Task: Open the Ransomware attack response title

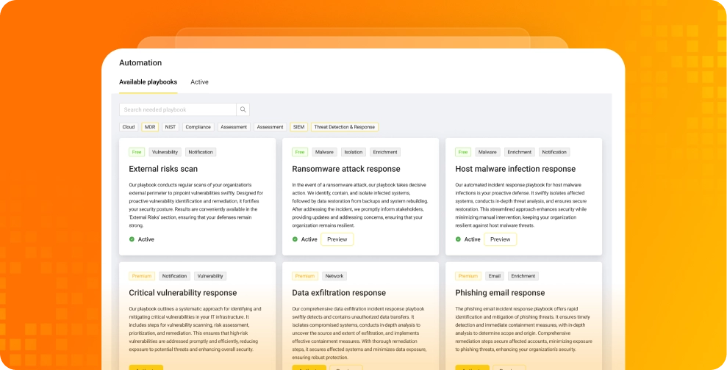Action: tap(346, 169)
